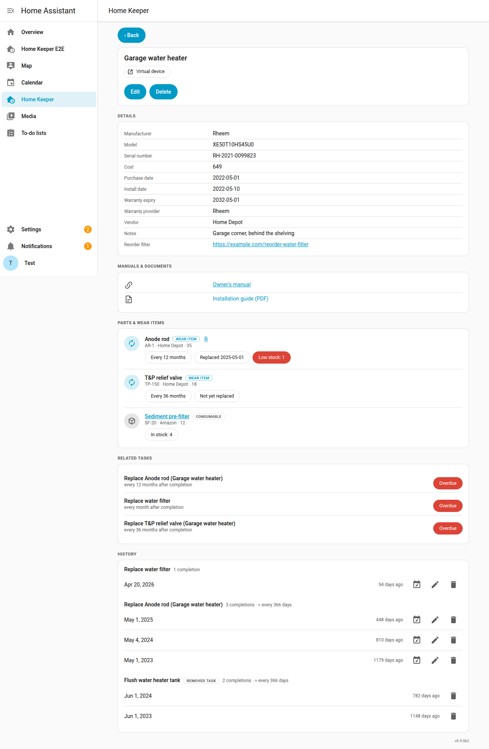Click Replaced 2025-05-01 chip

click(x=222, y=357)
